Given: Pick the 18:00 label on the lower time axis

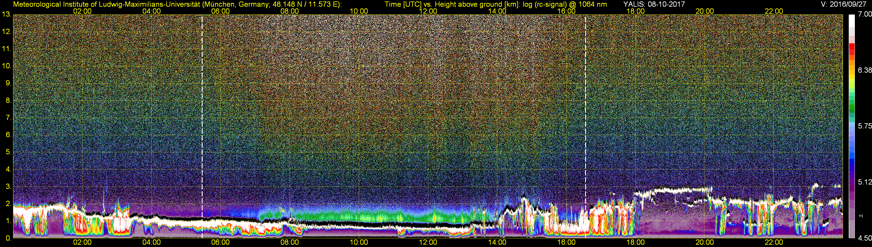Looking at the screenshot, I should (635, 242).
